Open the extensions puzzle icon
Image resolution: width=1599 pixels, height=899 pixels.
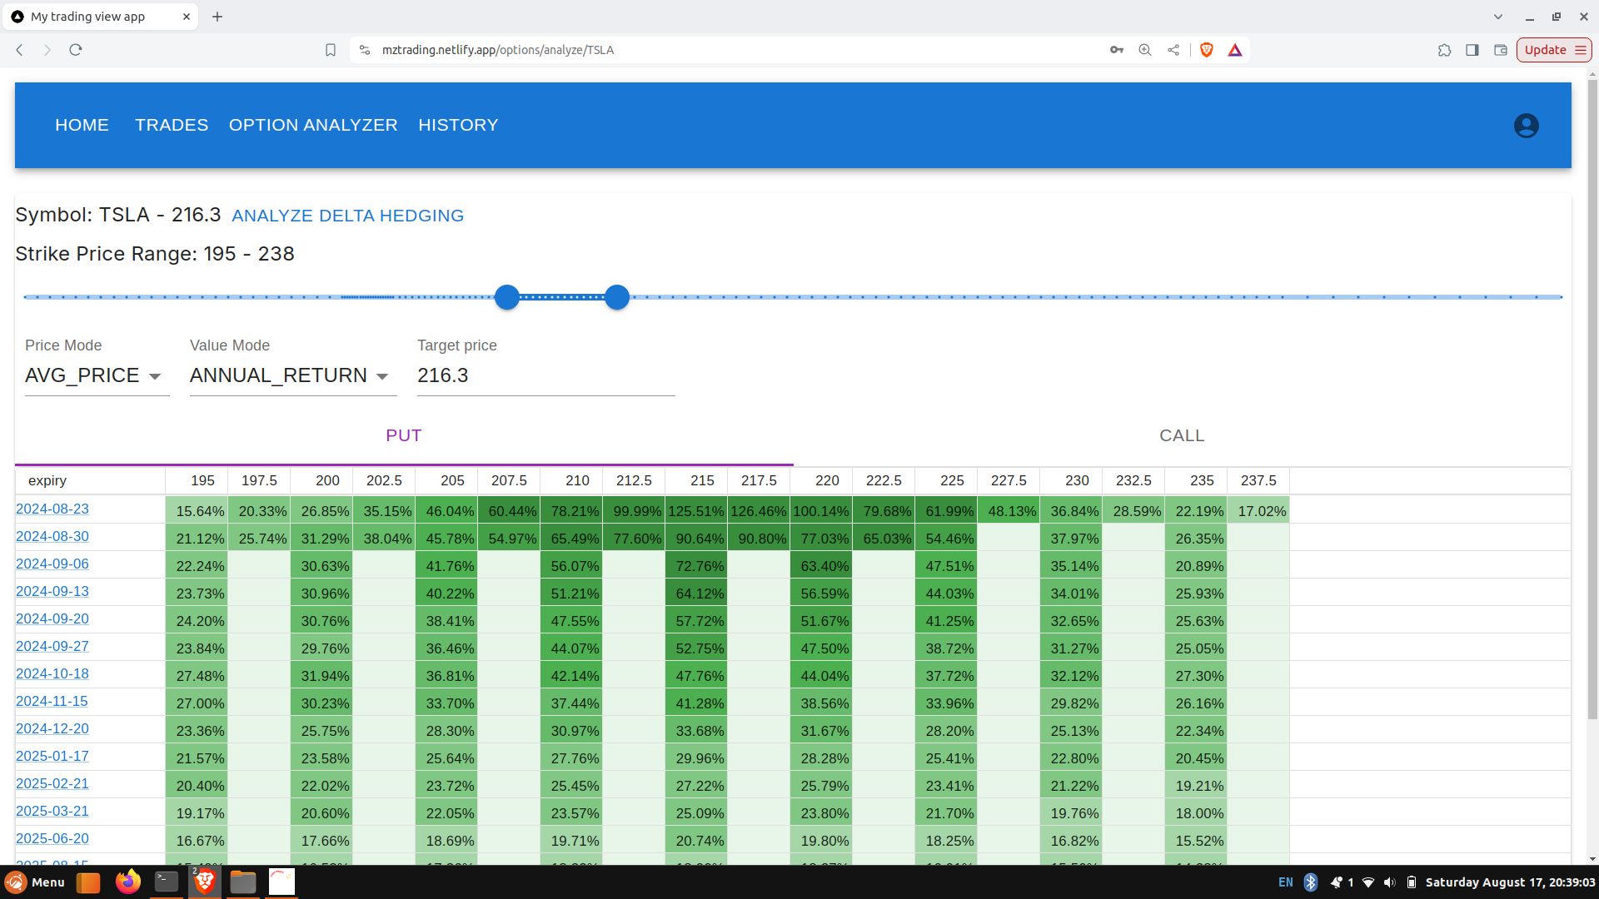click(x=1445, y=50)
